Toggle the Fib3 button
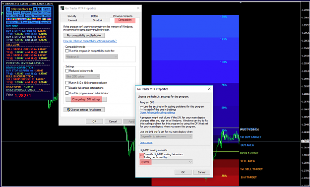 coord(21,16)
